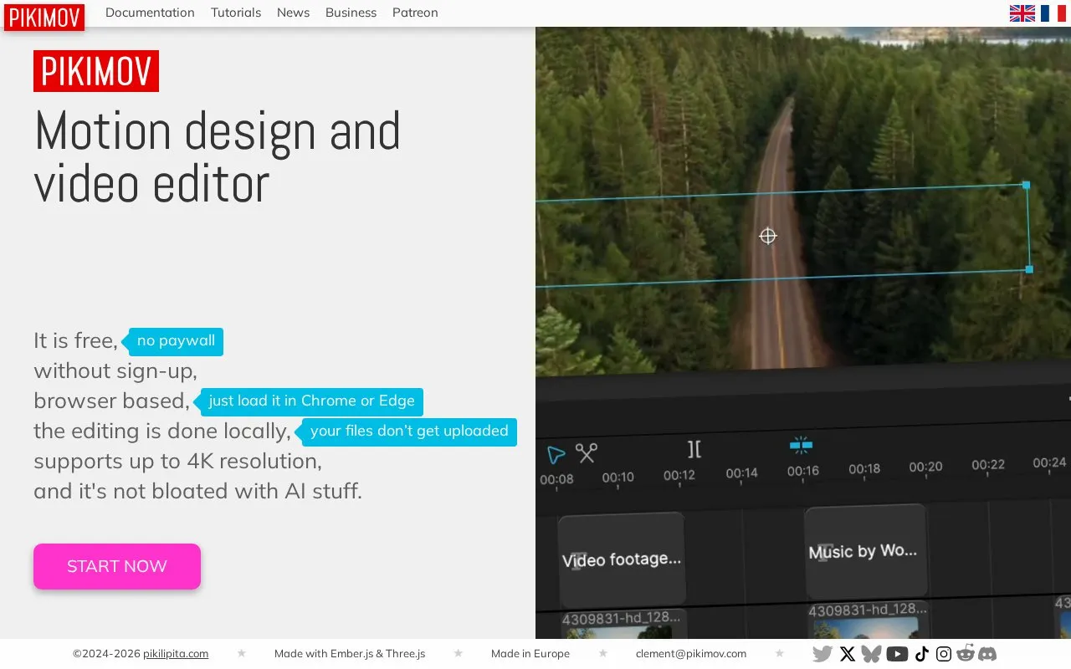
Task: Open the Twitter bird icon link
Action: pos(822,654)
